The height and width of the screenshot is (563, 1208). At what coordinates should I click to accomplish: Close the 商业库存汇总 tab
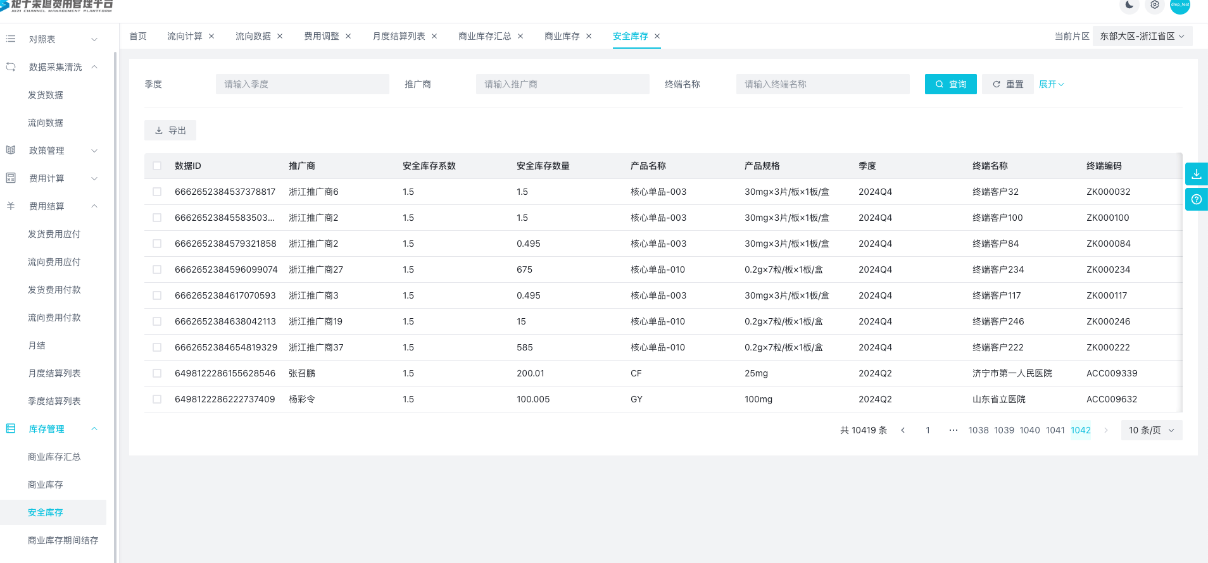point(520,36)
